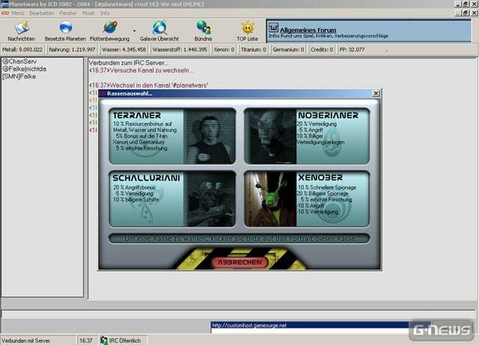479x345 pixels.
Task: Open the Allgemeines Forum link
Action: 308,30
